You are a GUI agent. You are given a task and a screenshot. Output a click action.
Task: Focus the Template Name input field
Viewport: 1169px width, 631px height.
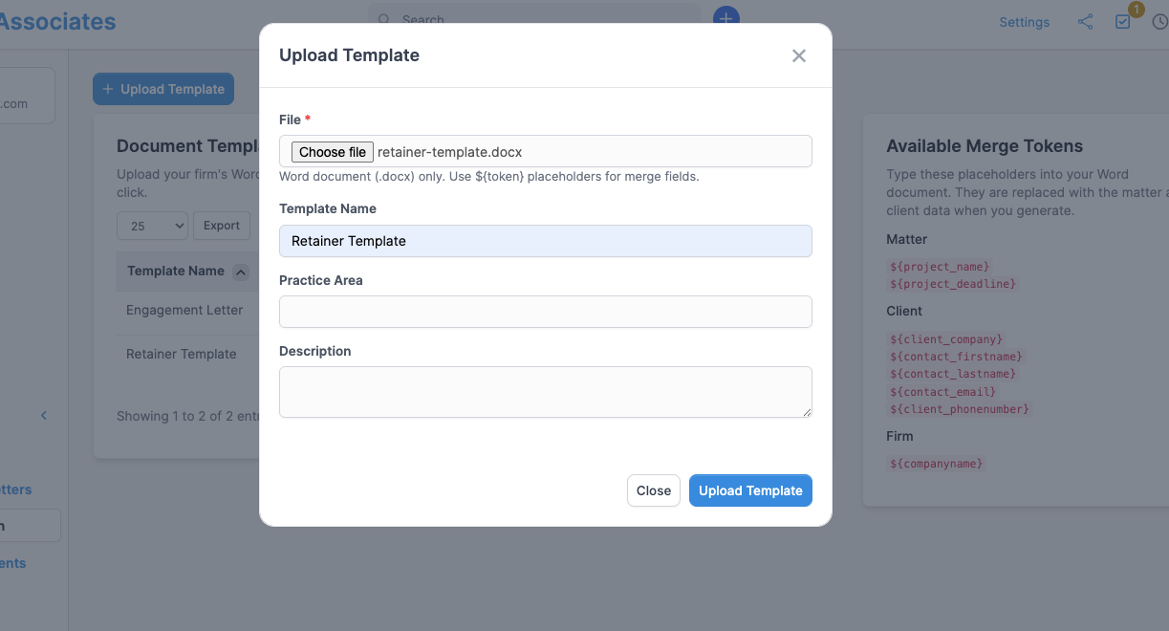[546, 241]
